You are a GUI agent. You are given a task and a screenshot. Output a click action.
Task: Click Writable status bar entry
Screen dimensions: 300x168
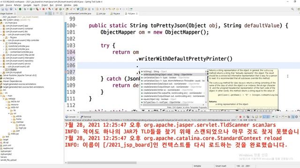(x=197, y=166)
